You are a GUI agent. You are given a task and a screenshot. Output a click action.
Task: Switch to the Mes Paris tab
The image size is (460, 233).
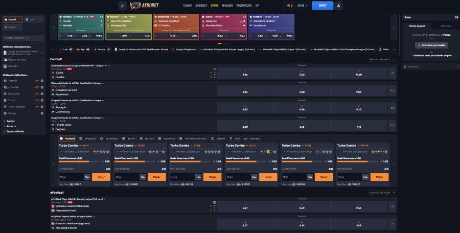point(445,25)
